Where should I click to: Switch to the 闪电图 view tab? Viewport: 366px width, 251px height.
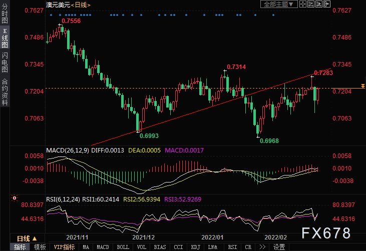pos(5,62)
